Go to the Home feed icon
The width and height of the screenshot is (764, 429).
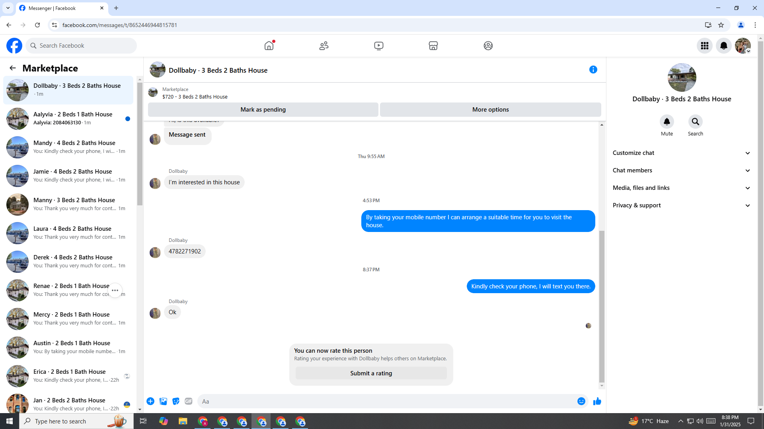click(x=269, y=46)
